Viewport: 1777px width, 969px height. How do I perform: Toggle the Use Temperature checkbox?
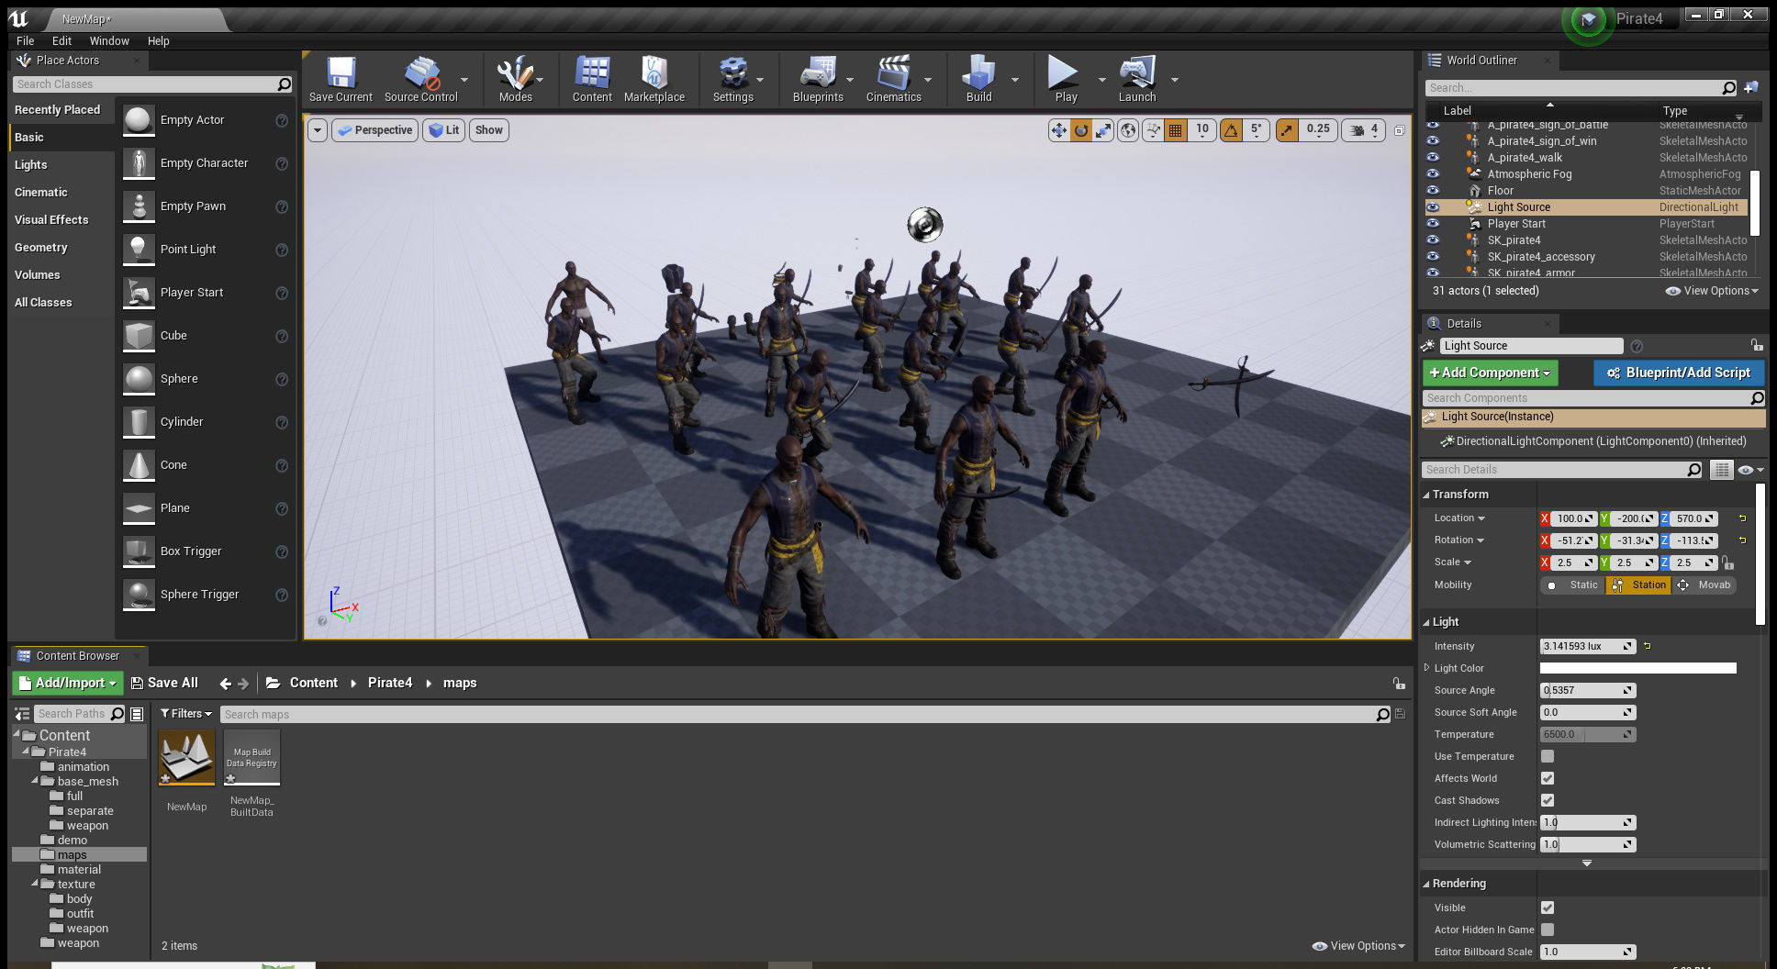coord(1548,756)
